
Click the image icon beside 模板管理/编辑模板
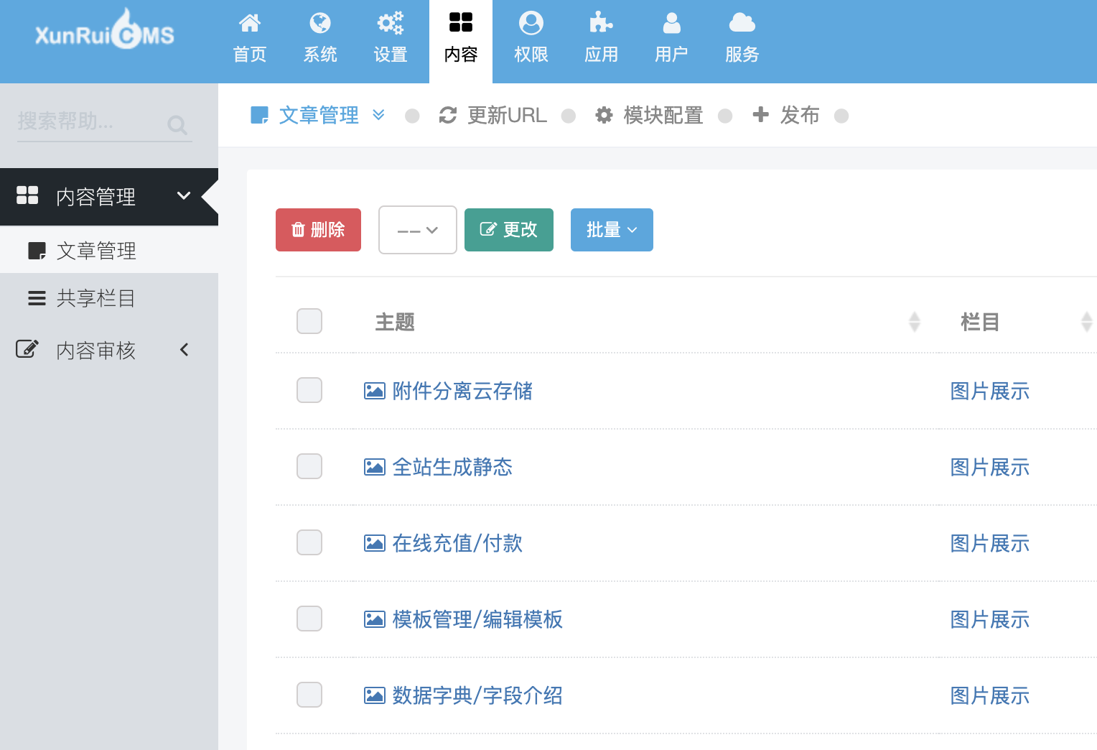tap(375, 619)
